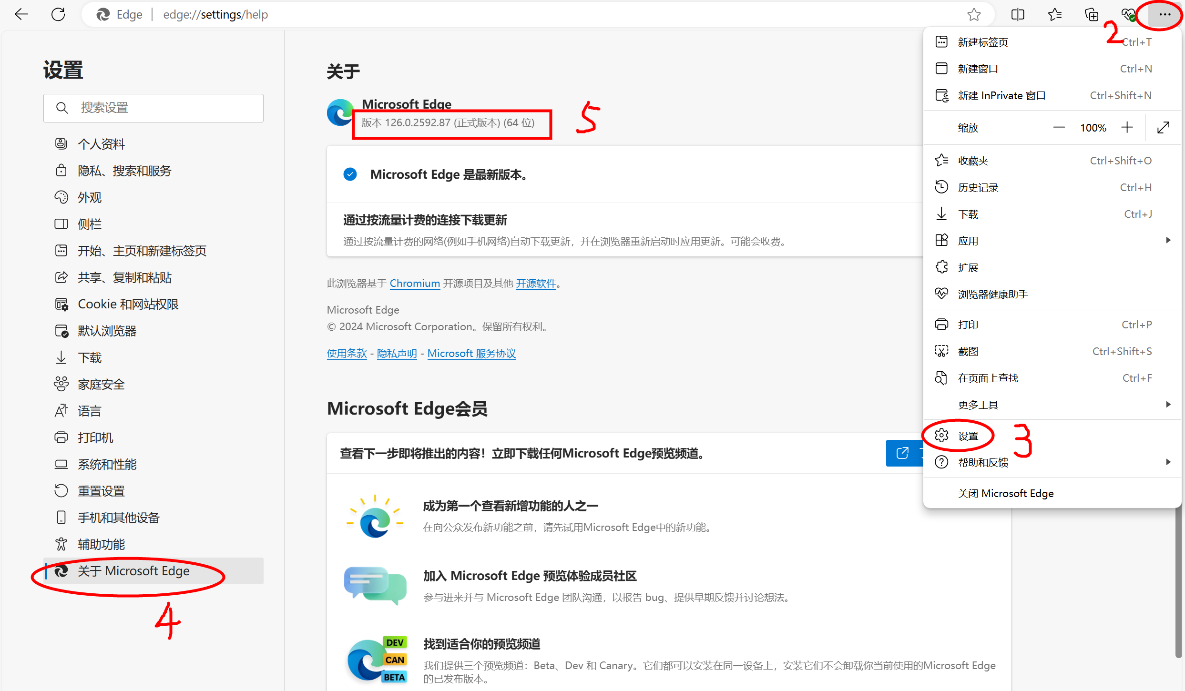The width and height of the screenshot is (1185, 691).
Task: Select 隐私、搜索和服务 in settings sidebar
Action: coord(124,171)
